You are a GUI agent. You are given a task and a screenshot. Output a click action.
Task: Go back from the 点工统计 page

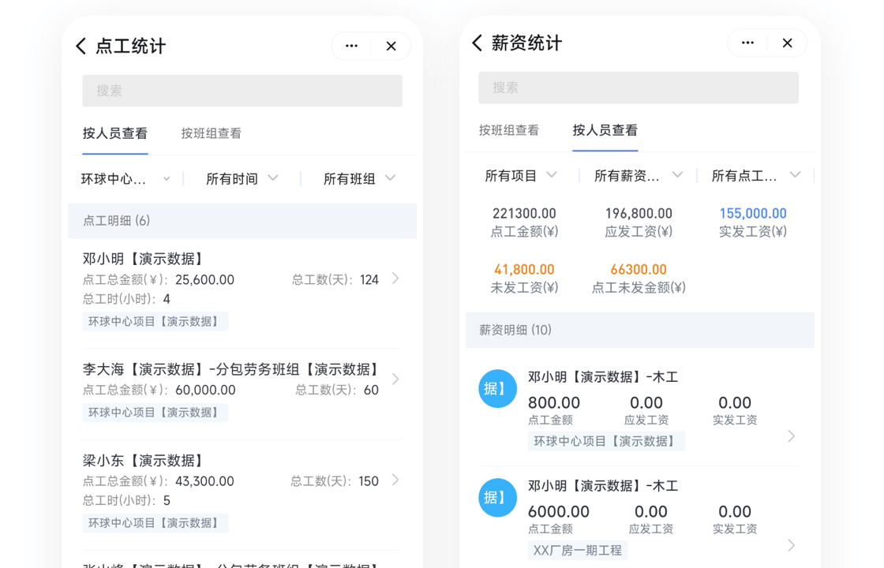pyautogui.click(x=81, y=47)
